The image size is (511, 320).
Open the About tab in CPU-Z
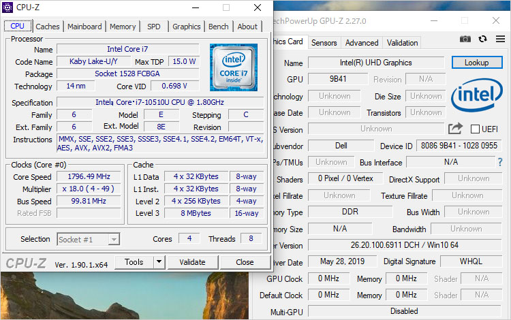pyautogui.click(x=247, y=27)
